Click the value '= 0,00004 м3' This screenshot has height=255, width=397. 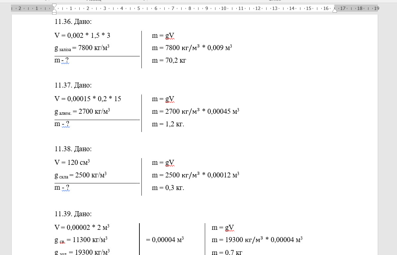click(x=165, y=239)
